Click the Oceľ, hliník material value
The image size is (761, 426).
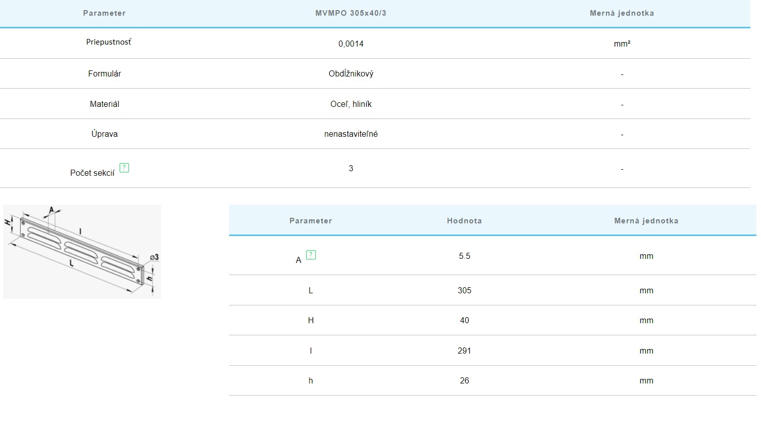351,104
